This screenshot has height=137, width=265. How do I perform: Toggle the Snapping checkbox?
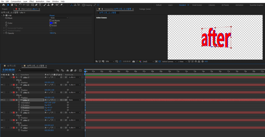[x=83, y=5]
